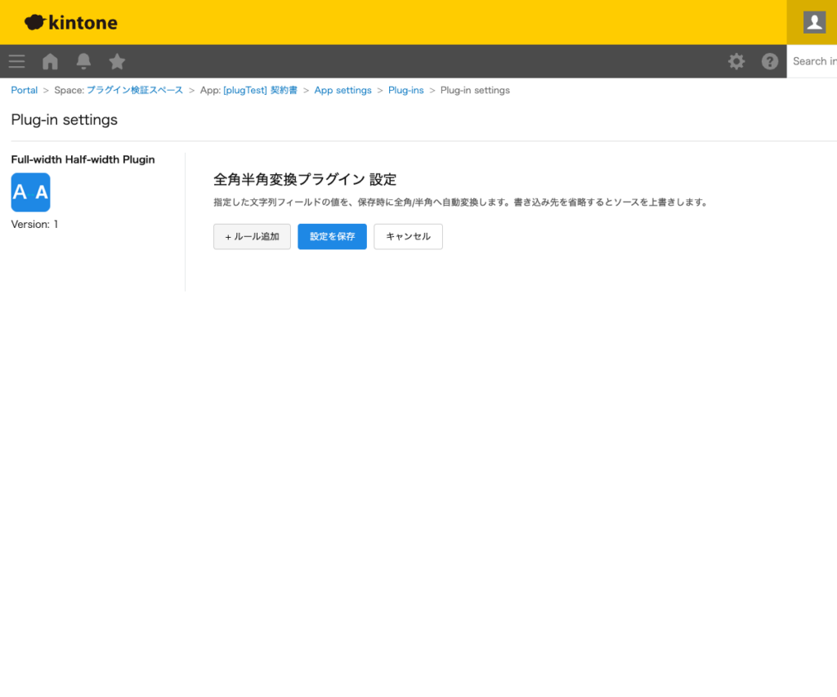Image resolution: width=837 pixels, height=697 pixels.
Task: Save settings using the 設定を保存 button
Action: [332, 236]
